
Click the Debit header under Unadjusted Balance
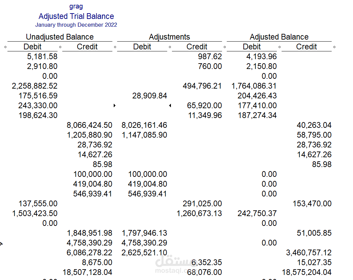32,47
